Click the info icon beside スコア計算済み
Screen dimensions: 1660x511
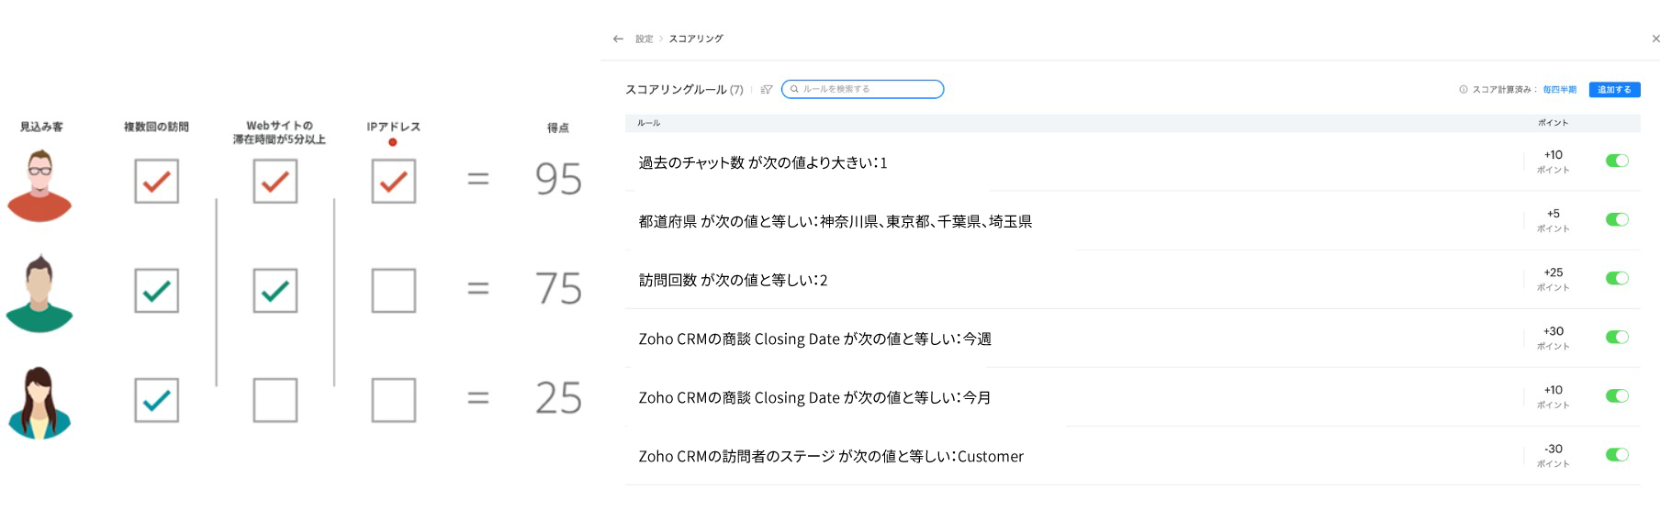coord(1463,89)
